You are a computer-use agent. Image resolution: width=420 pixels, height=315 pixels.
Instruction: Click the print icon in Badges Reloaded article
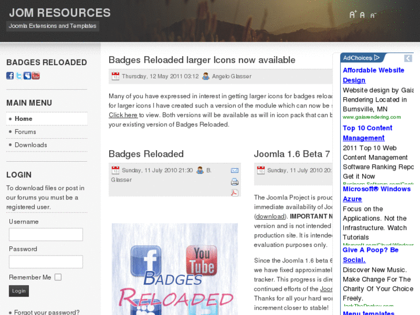point(235,181)
